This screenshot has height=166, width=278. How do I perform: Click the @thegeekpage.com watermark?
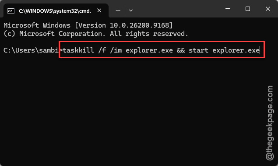[x=270, y=123]
